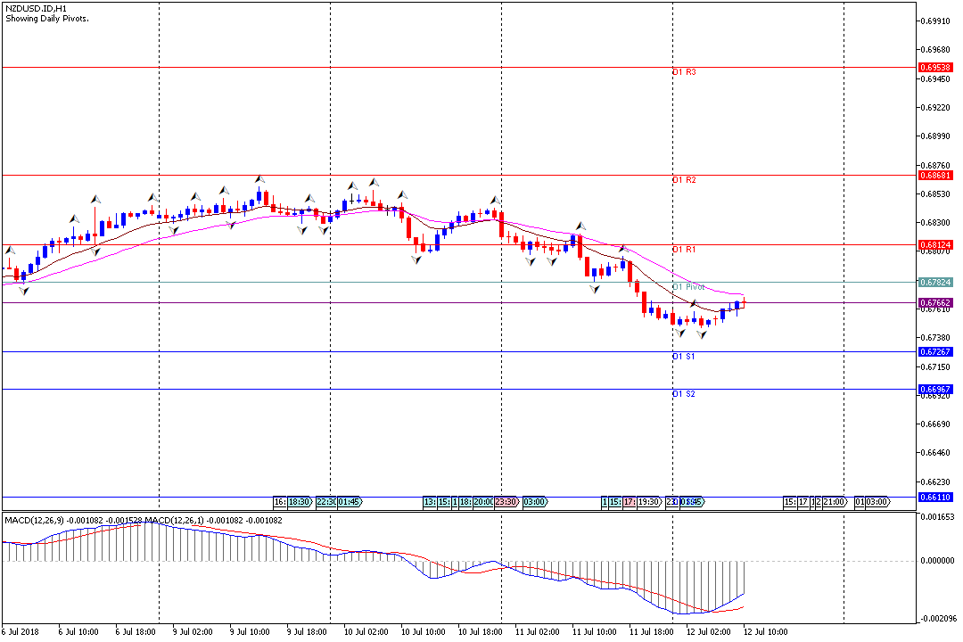The image size is (963, 642).
Task: Click the MACD(12,26,9) indicator label
Action: [34, 521]
